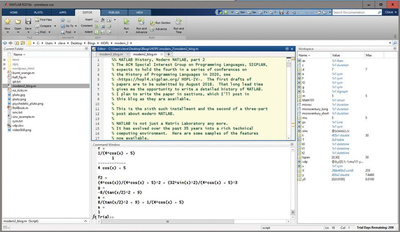Click the quick access save icon

point(281,12)
